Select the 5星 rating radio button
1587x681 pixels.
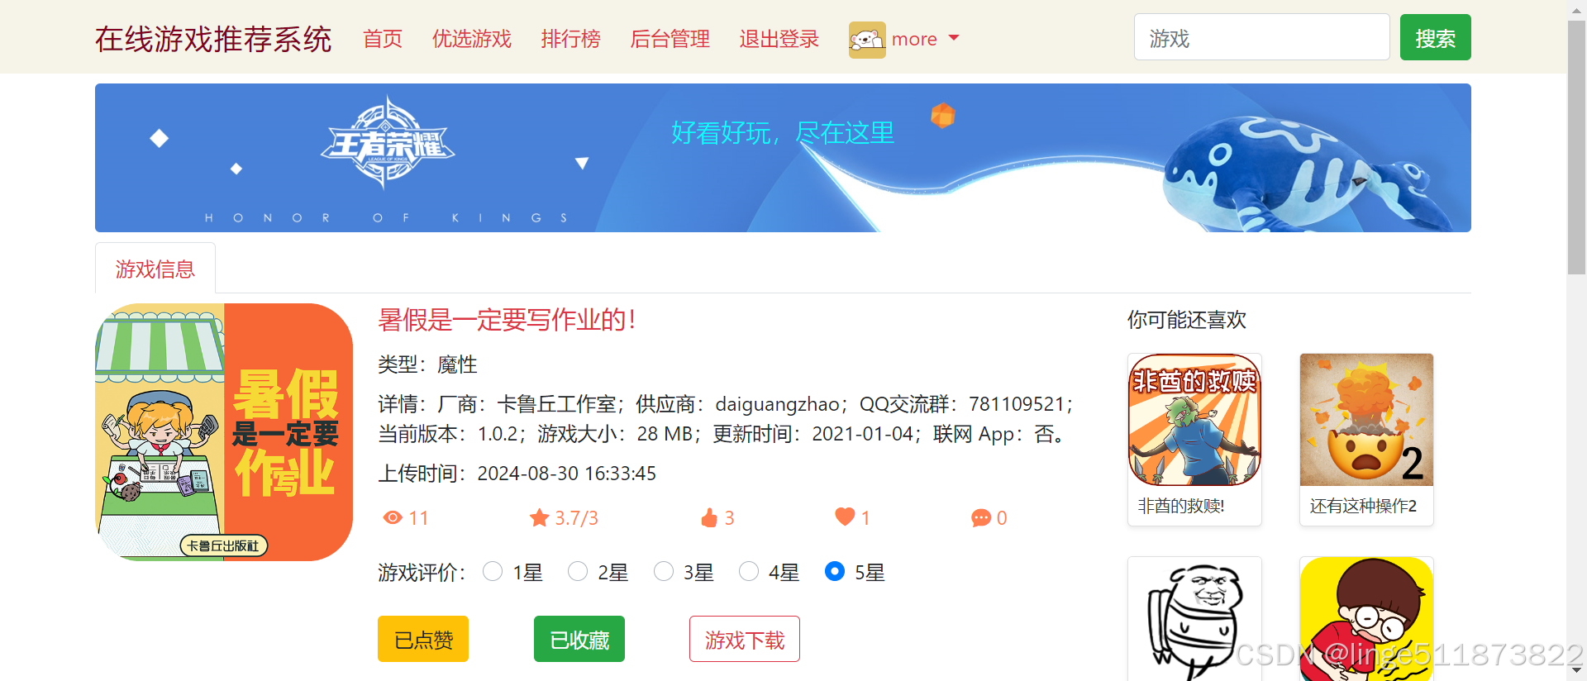coord(835,571)
